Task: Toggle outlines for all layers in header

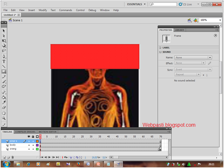Action: (x=37, y=137)
